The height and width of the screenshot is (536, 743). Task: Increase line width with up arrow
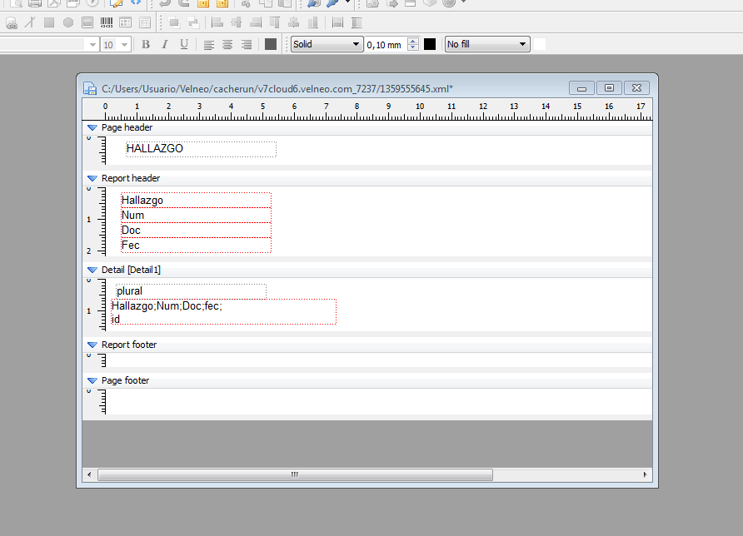(412, 41)
